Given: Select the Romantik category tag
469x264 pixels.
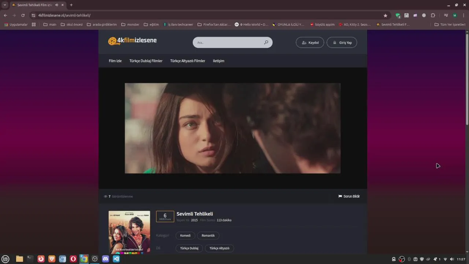Looking at the screenshot, I should tap(208, 235).
